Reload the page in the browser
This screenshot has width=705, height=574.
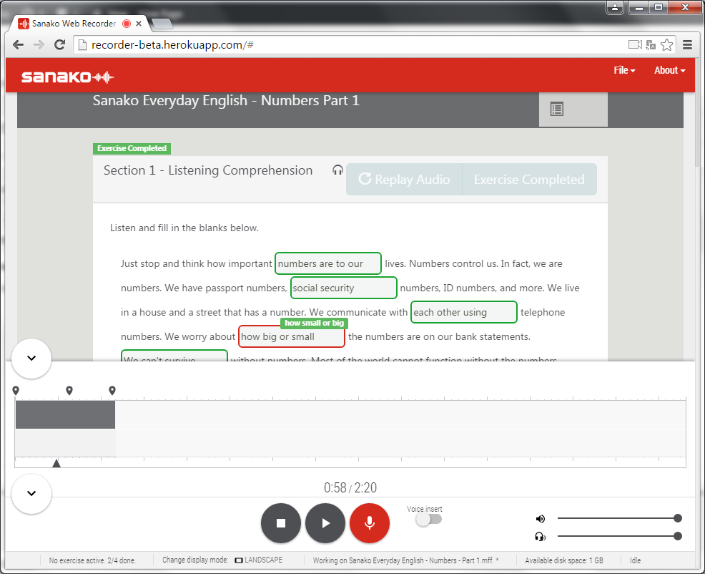click(61, 45)
